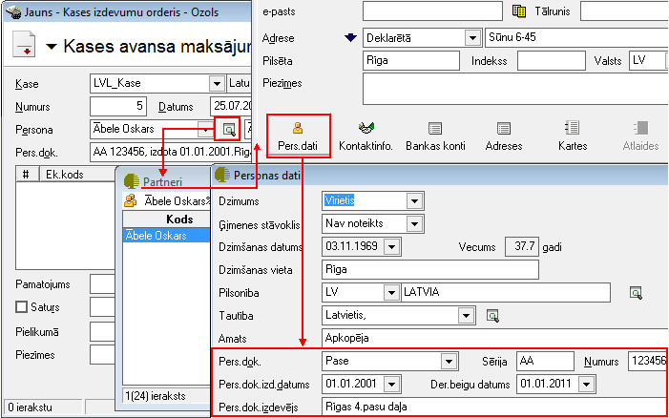Click the e-pasts address book icon
This screenshot has width=669, height=418.
pyautogui.click(x=518, y=11)
